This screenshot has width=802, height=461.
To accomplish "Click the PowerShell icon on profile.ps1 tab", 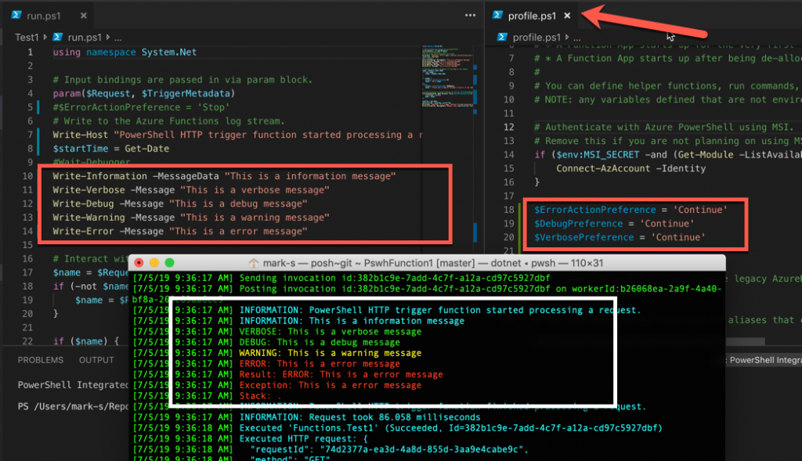I will pos(497,15).
